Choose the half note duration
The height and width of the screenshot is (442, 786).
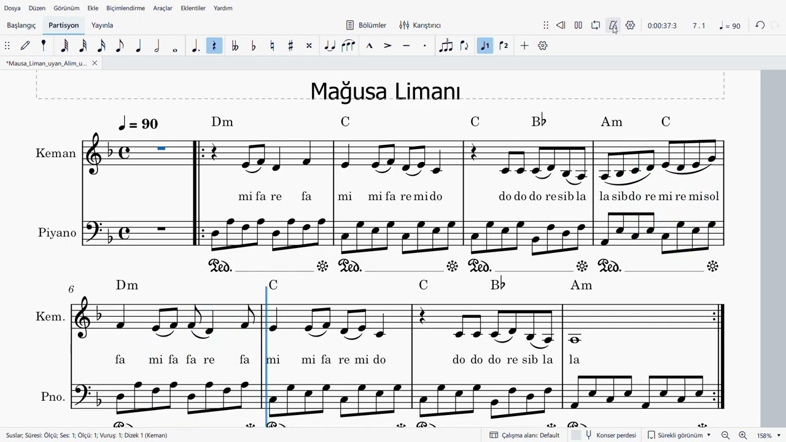click(x=157, y=45)
